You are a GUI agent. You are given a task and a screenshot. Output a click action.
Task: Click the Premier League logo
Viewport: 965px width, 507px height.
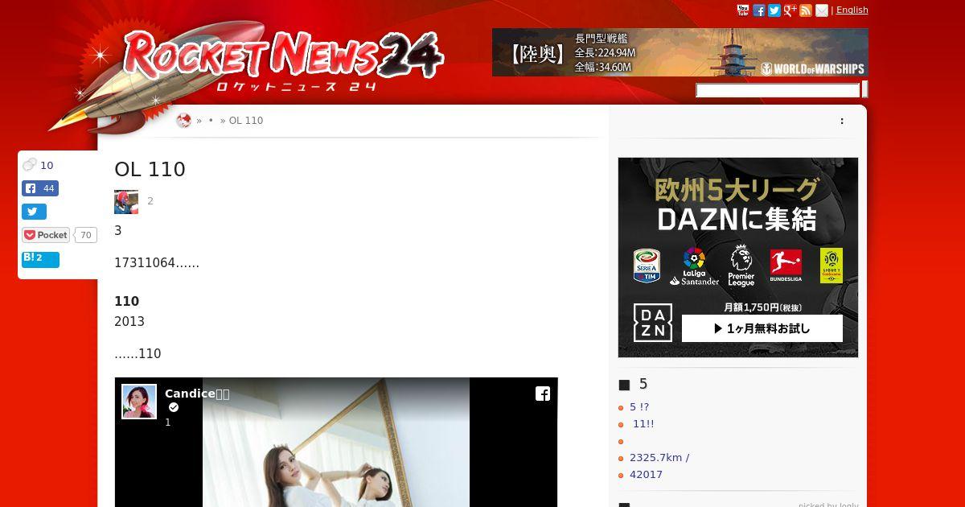pos(741,266)
